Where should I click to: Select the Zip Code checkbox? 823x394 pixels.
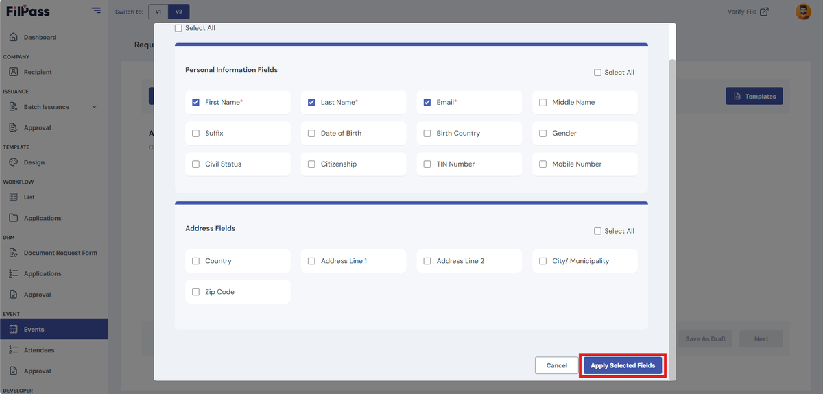[x=196, y=292]
